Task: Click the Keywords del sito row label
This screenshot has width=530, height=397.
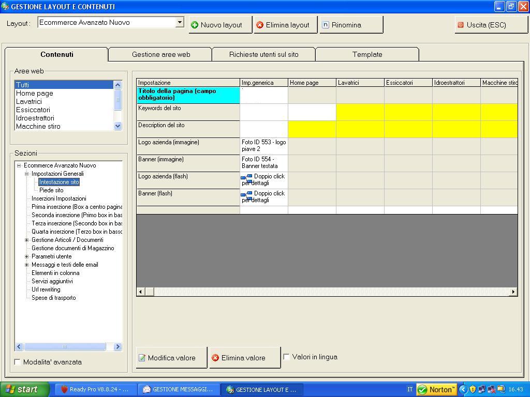Action: click(x=188, y=112)
